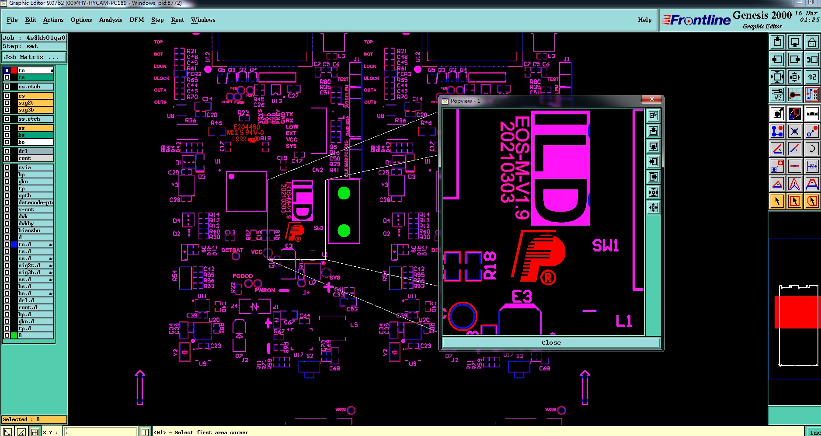Select the layer name biaozhu
The width and height of the screenshot is (821, 436).
click(x=35, y=230)
